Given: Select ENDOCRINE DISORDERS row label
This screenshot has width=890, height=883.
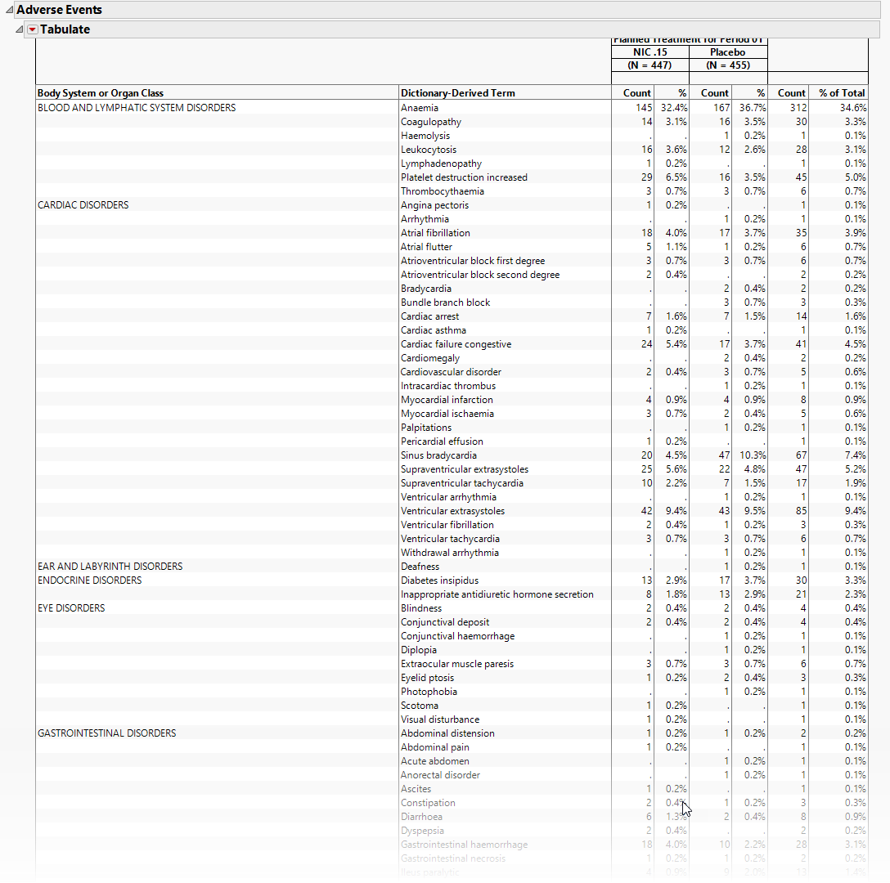Looking at the screenshot, I should (x=90, y=580).
